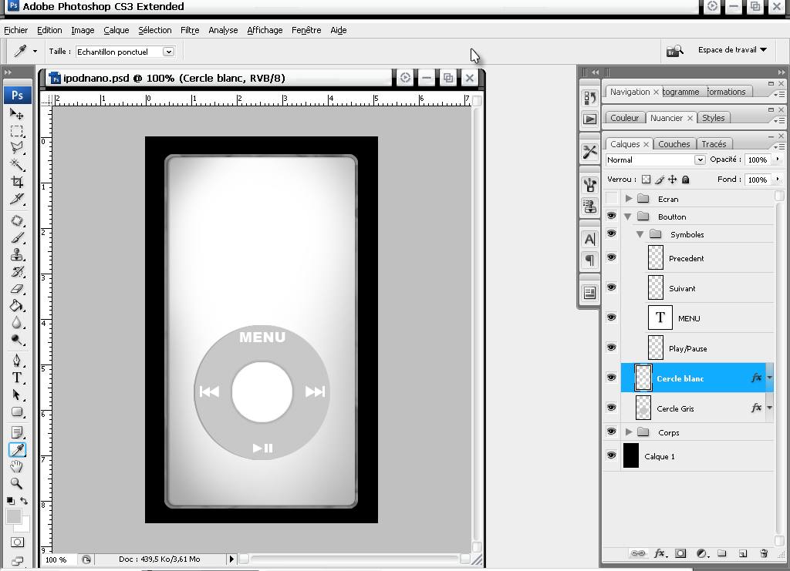Open the Opacité slider arrow

point(778,159)
